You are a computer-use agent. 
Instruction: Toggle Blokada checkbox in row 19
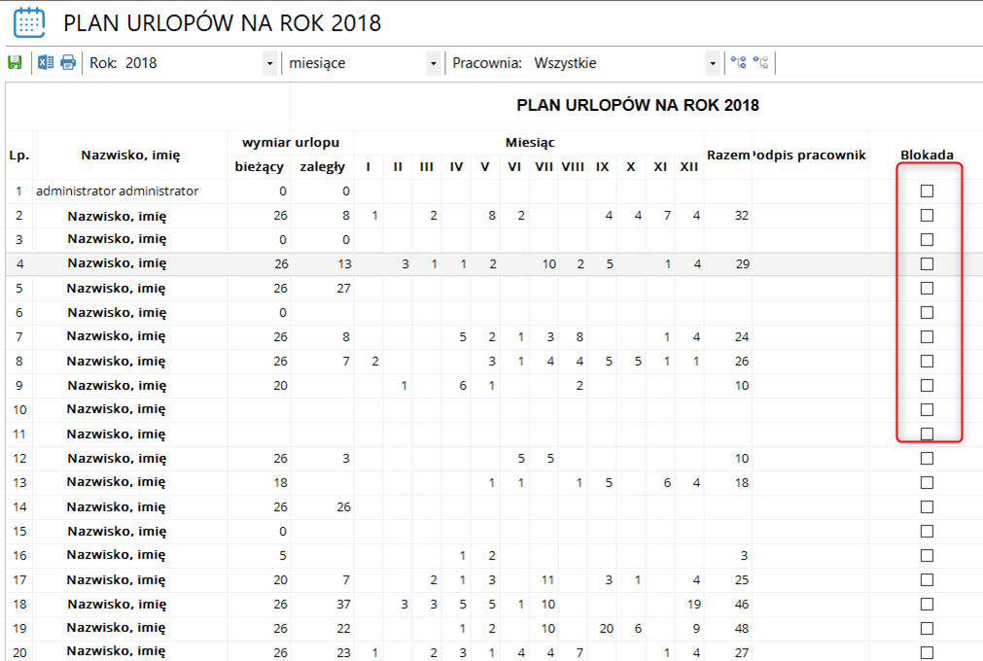coord(927,628)
